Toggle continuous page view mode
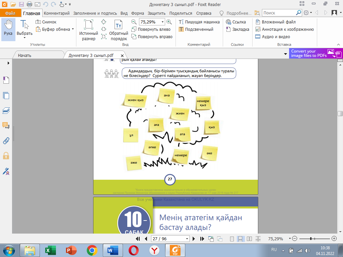This screenshot has width=343, height=257. [x=240, y=239]
